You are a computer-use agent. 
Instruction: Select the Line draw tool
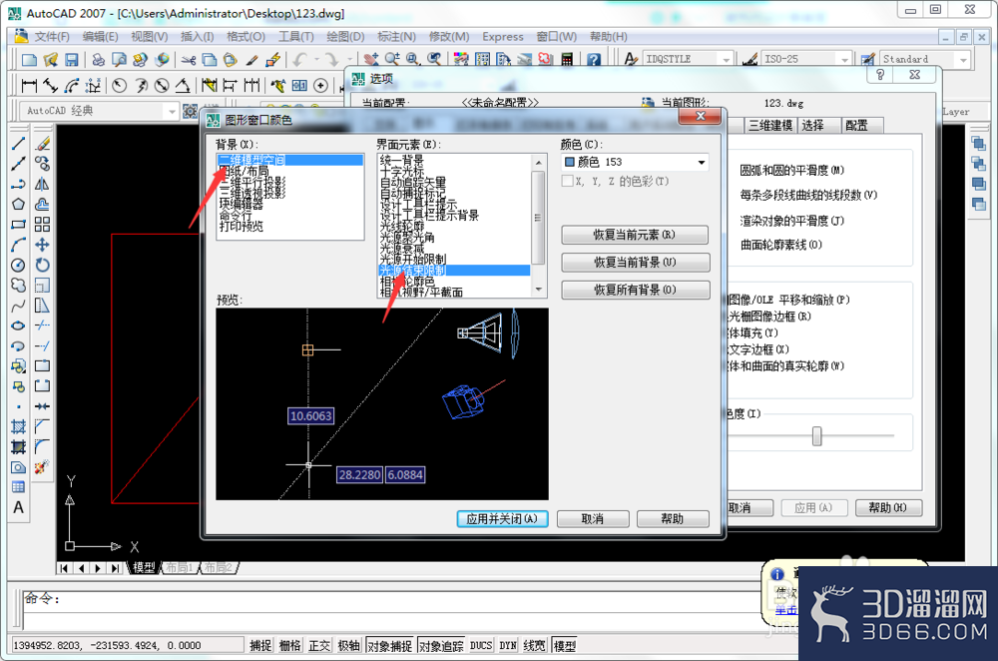tap(18, 144)
